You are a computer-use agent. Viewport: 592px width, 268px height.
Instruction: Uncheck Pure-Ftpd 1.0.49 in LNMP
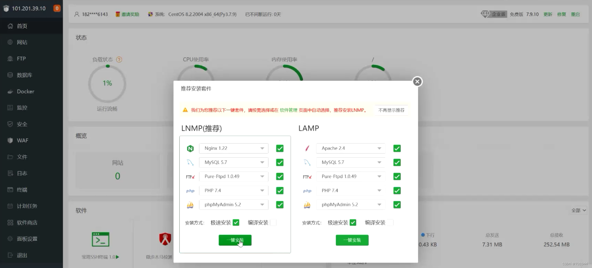click(x=280, y=176)
